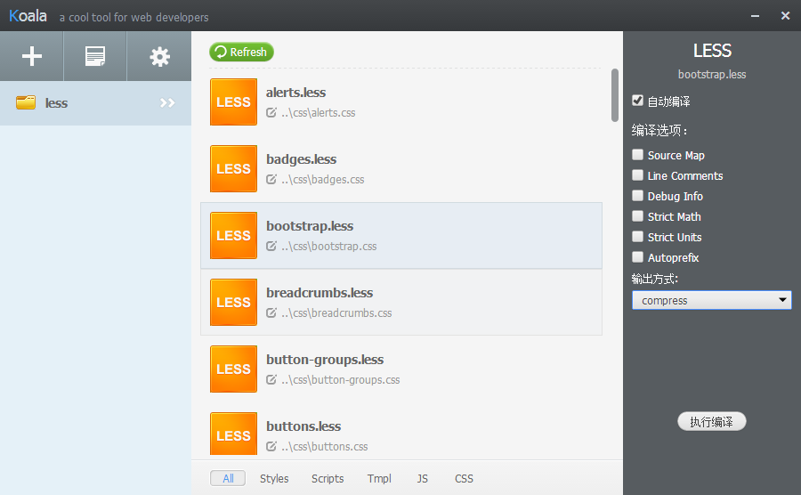The height and width of the screenshot is (495, 801).
Task: Edit output path icon for button-groups.css
Action: [x=271, y=379]
